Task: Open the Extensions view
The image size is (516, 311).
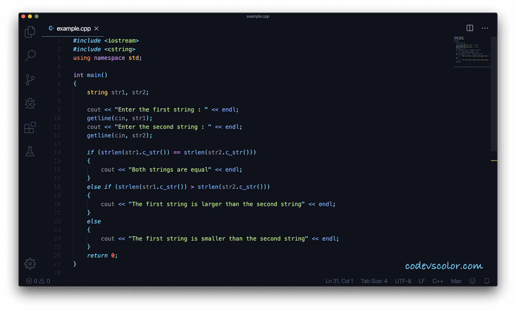Action: (x=30, y=128)
